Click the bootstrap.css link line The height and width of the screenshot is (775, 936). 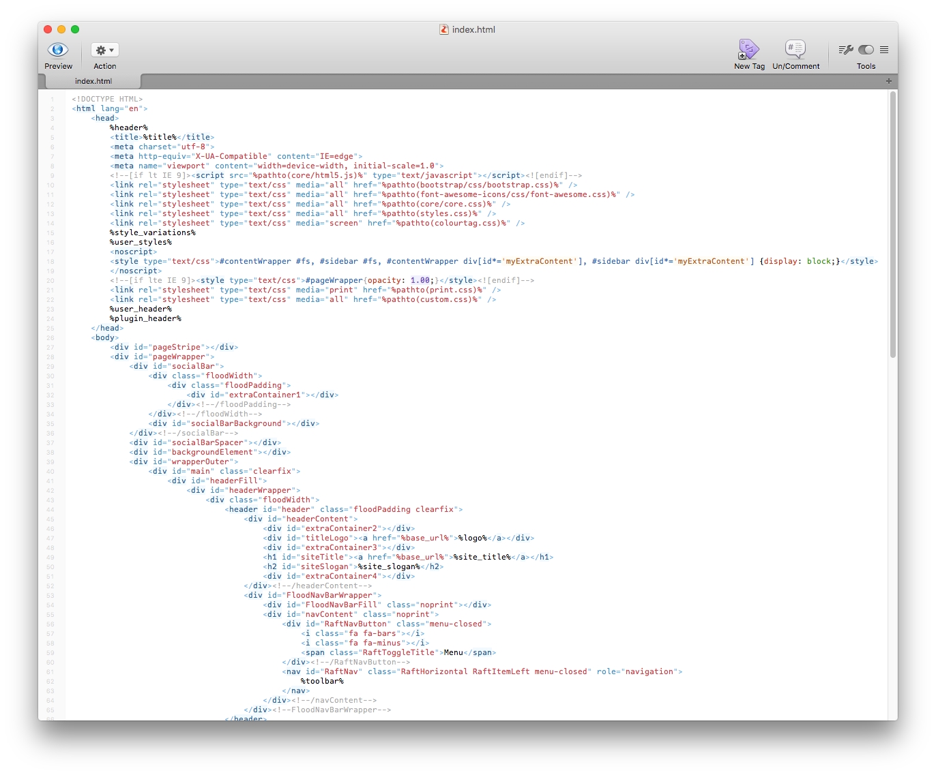click(344, 185)
